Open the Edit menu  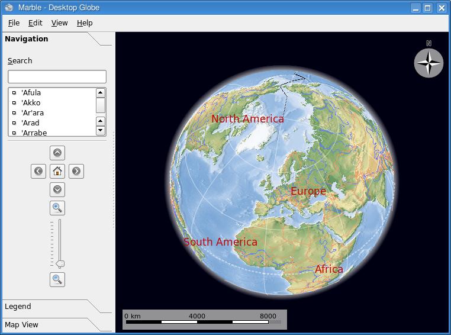[36, 22]
